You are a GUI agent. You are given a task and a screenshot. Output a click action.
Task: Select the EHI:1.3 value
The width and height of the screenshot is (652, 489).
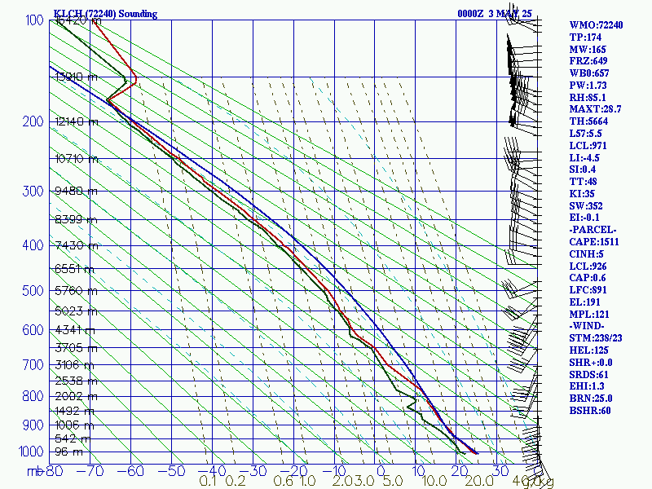tap(587, 386)
